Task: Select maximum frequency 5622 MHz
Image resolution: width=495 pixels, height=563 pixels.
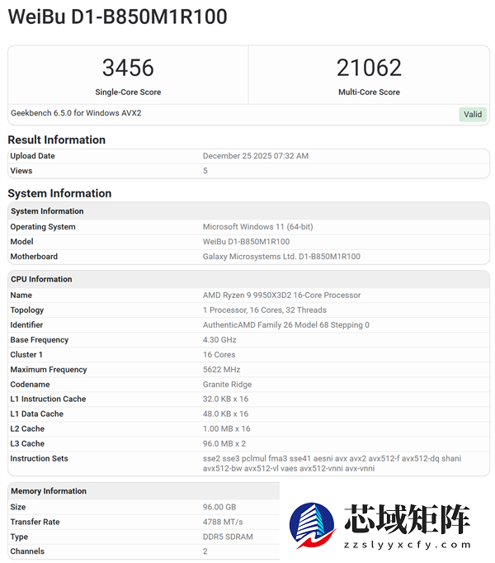Action: 221,370
